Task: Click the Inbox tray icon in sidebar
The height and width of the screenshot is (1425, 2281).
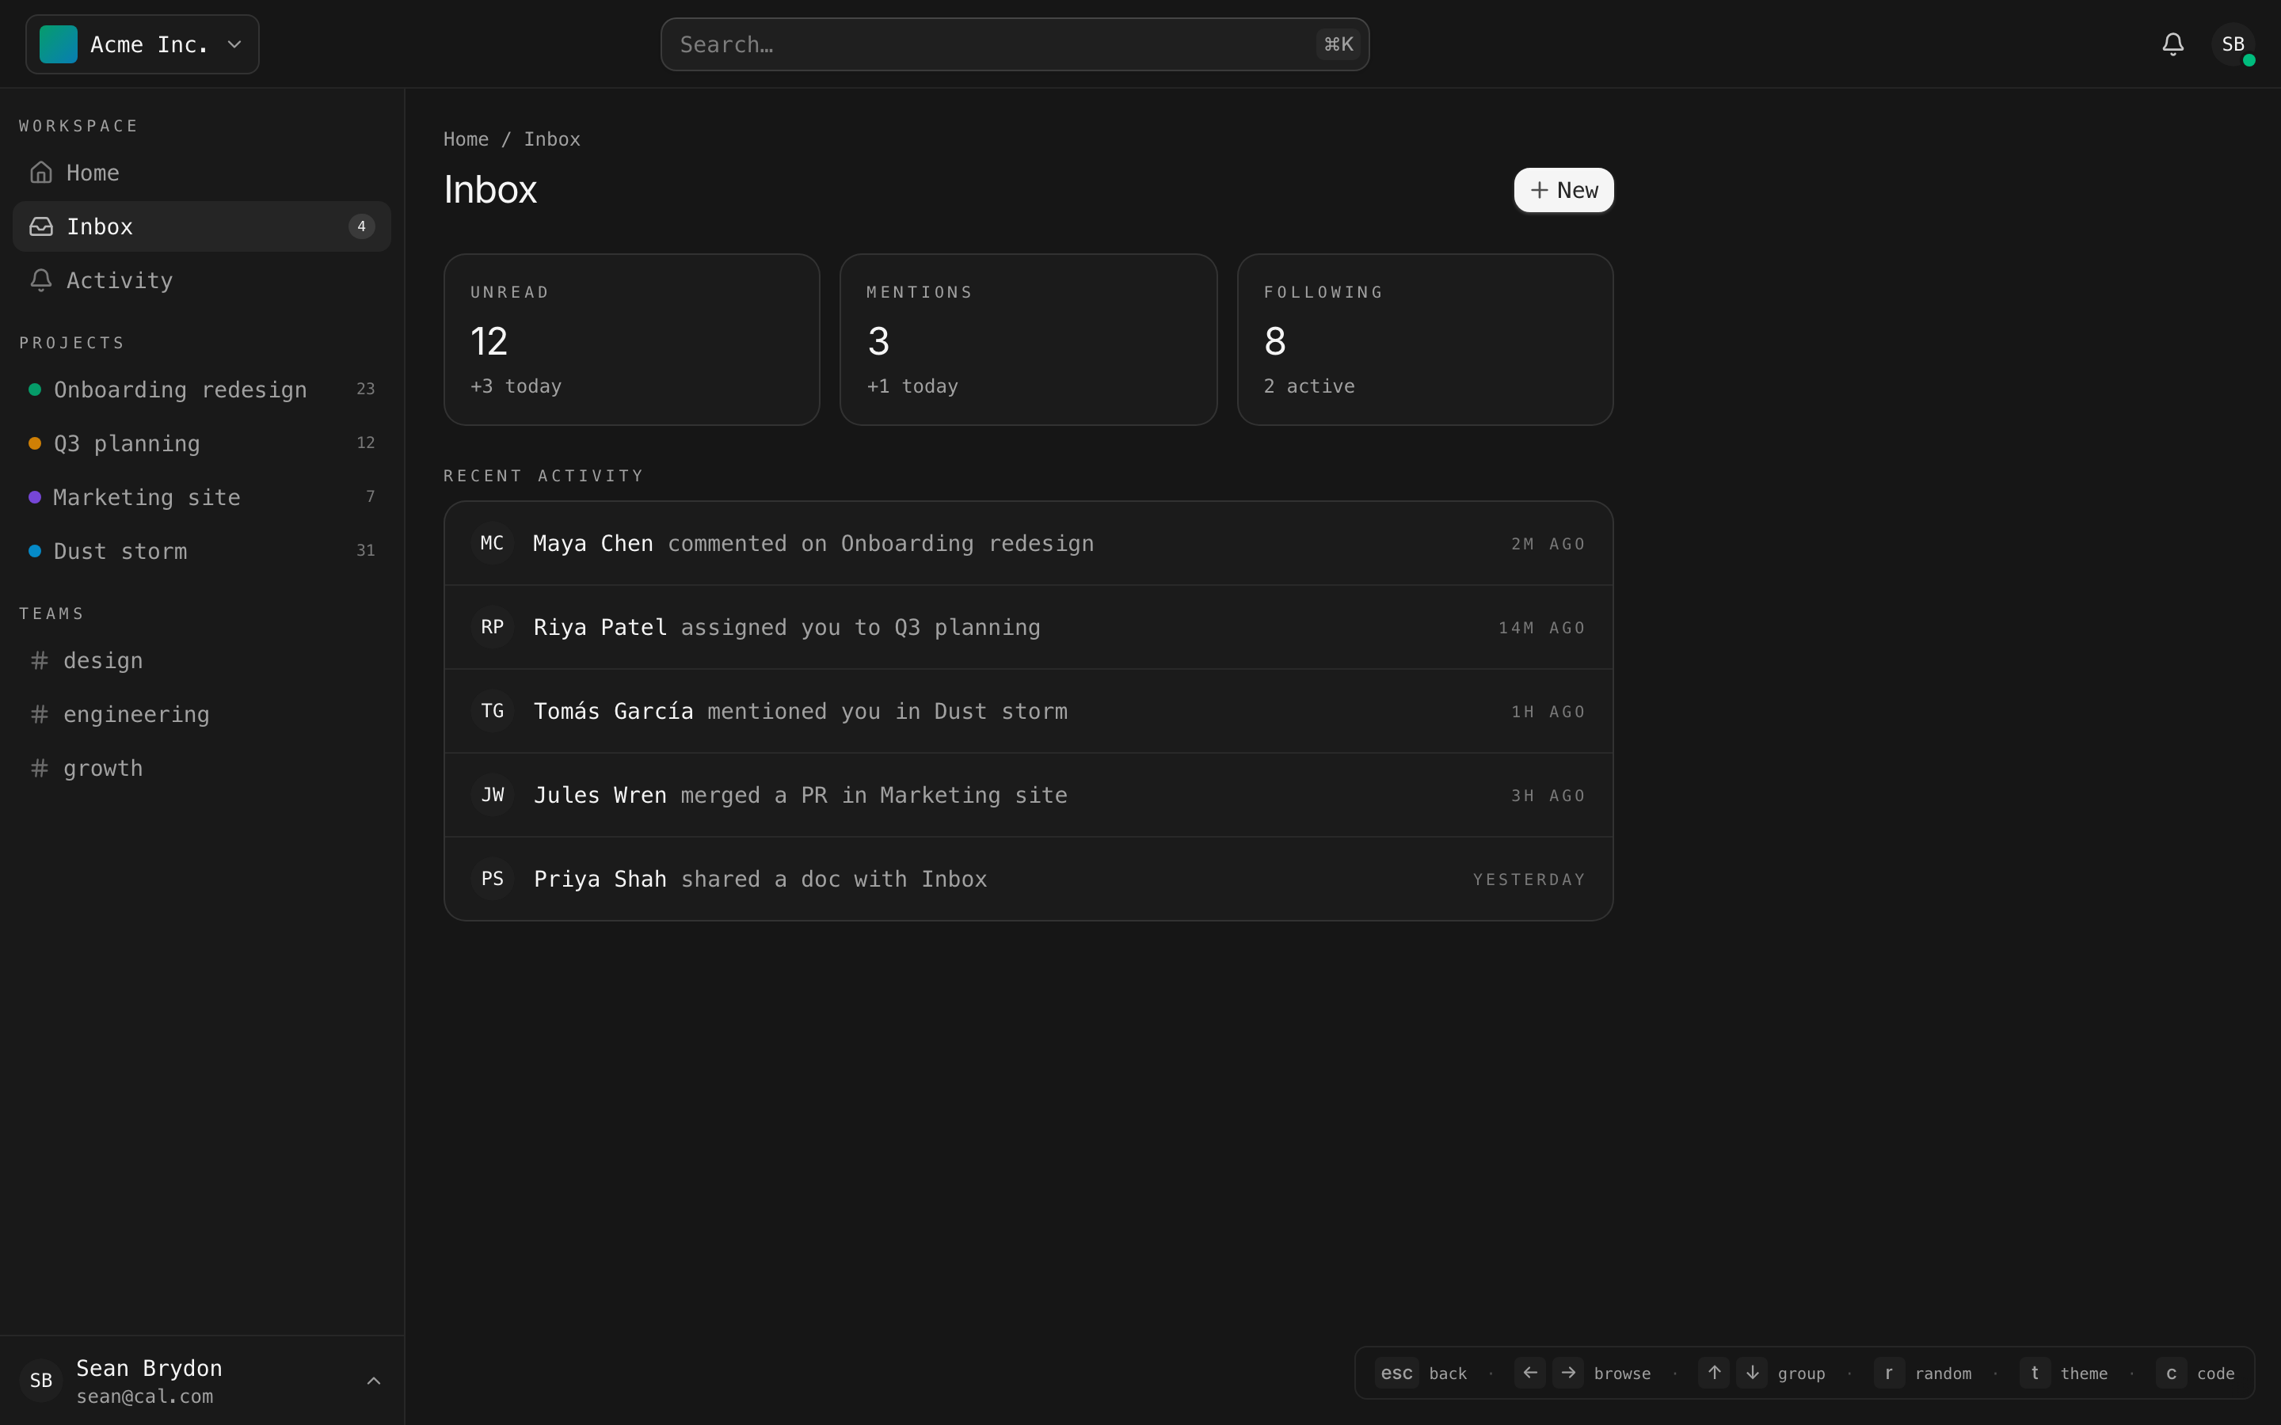Action: click(40, 226)
